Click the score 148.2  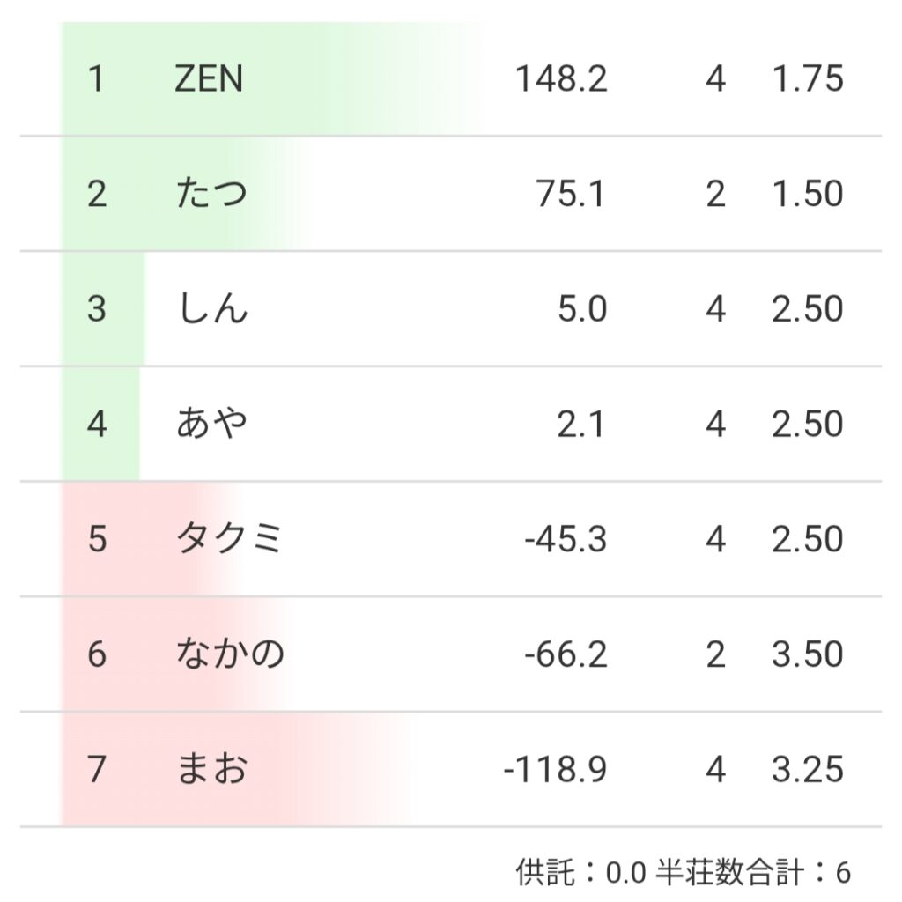(561, 79)
